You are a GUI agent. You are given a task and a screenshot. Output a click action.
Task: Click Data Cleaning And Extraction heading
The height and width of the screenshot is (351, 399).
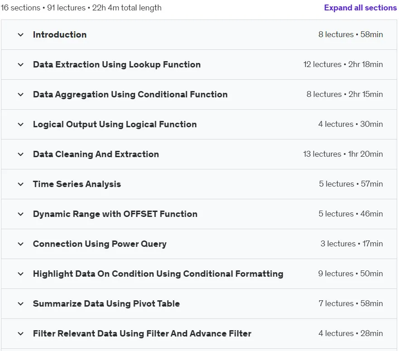96,154
